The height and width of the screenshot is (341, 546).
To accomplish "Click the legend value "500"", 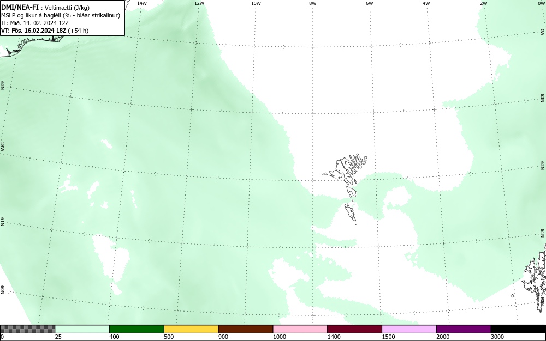I will [x=169, y=337].
